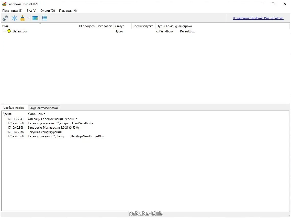Minimize the Sandboxie-Plus window

[262, 4]
